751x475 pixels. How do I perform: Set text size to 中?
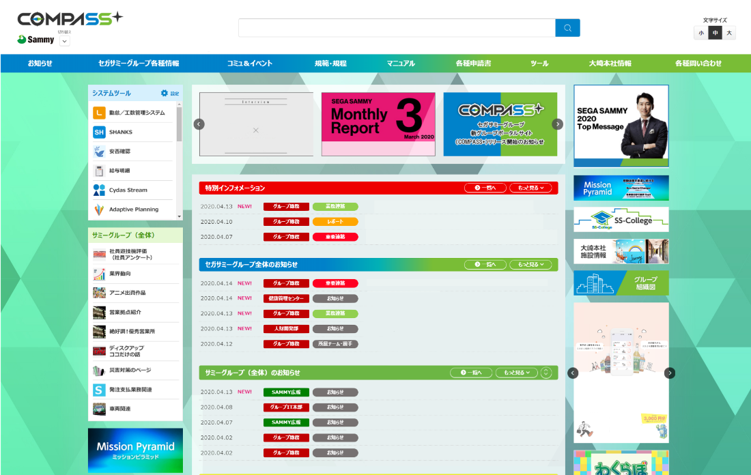pyautogui.click(x=715, y=33)
